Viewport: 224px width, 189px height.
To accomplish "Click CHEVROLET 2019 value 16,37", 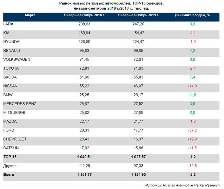I will [x=138, y=139].
